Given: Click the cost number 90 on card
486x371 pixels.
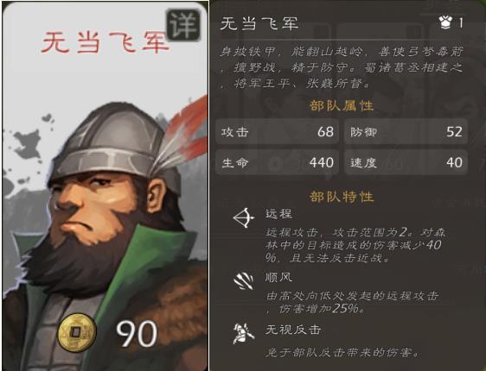Looking at the screenshot, I should (x=137, y=334).
